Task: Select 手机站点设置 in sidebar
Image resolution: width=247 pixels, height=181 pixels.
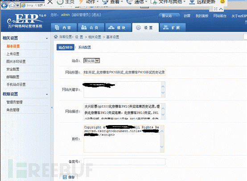Action: coord(16,85)
